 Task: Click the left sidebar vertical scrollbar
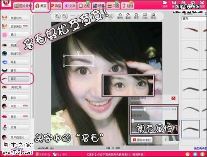tap(32, 66)
